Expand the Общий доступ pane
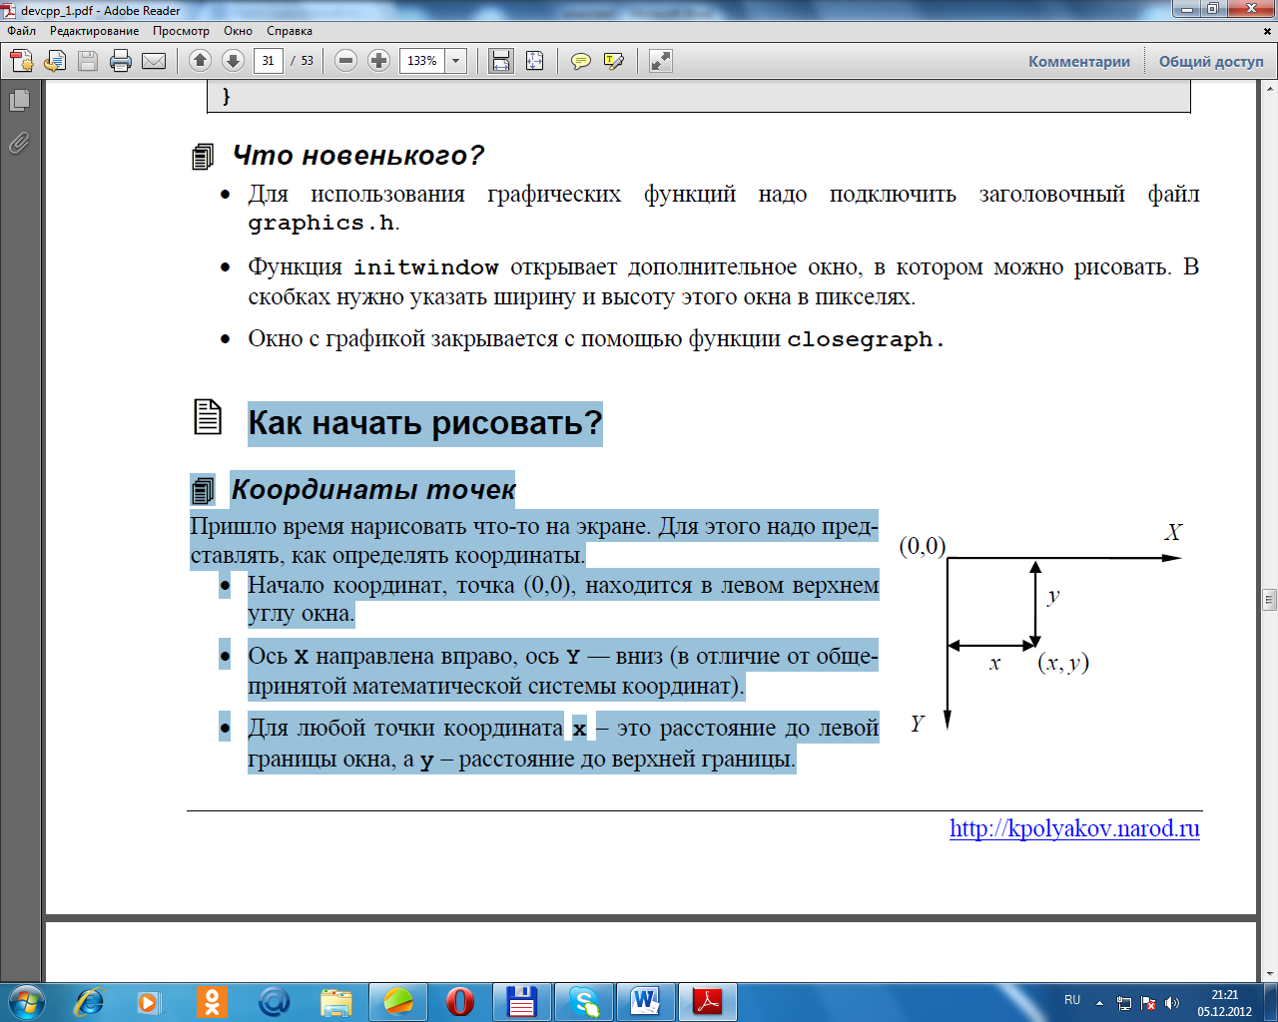The image size is (1278, 1022). 1210,61
